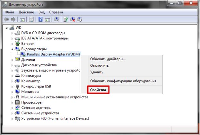This screenshot has height=135, width=200.
Task: Expand the Дисковые устройства node
Action: tap(12, 65)
